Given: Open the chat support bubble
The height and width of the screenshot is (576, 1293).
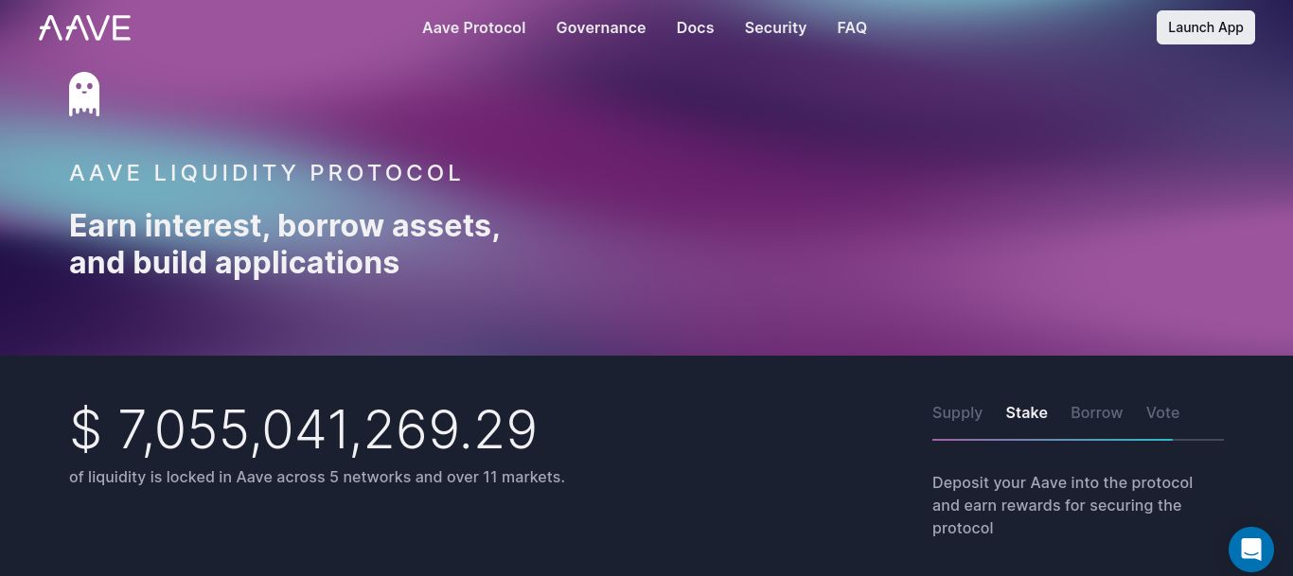Looking at the screenshot, I should tap(1251, 550).
